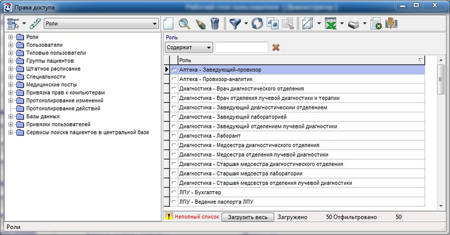
Task: Check Диагностика - Заведующий лабораторией checkbox
Action: tap(174, 117)
